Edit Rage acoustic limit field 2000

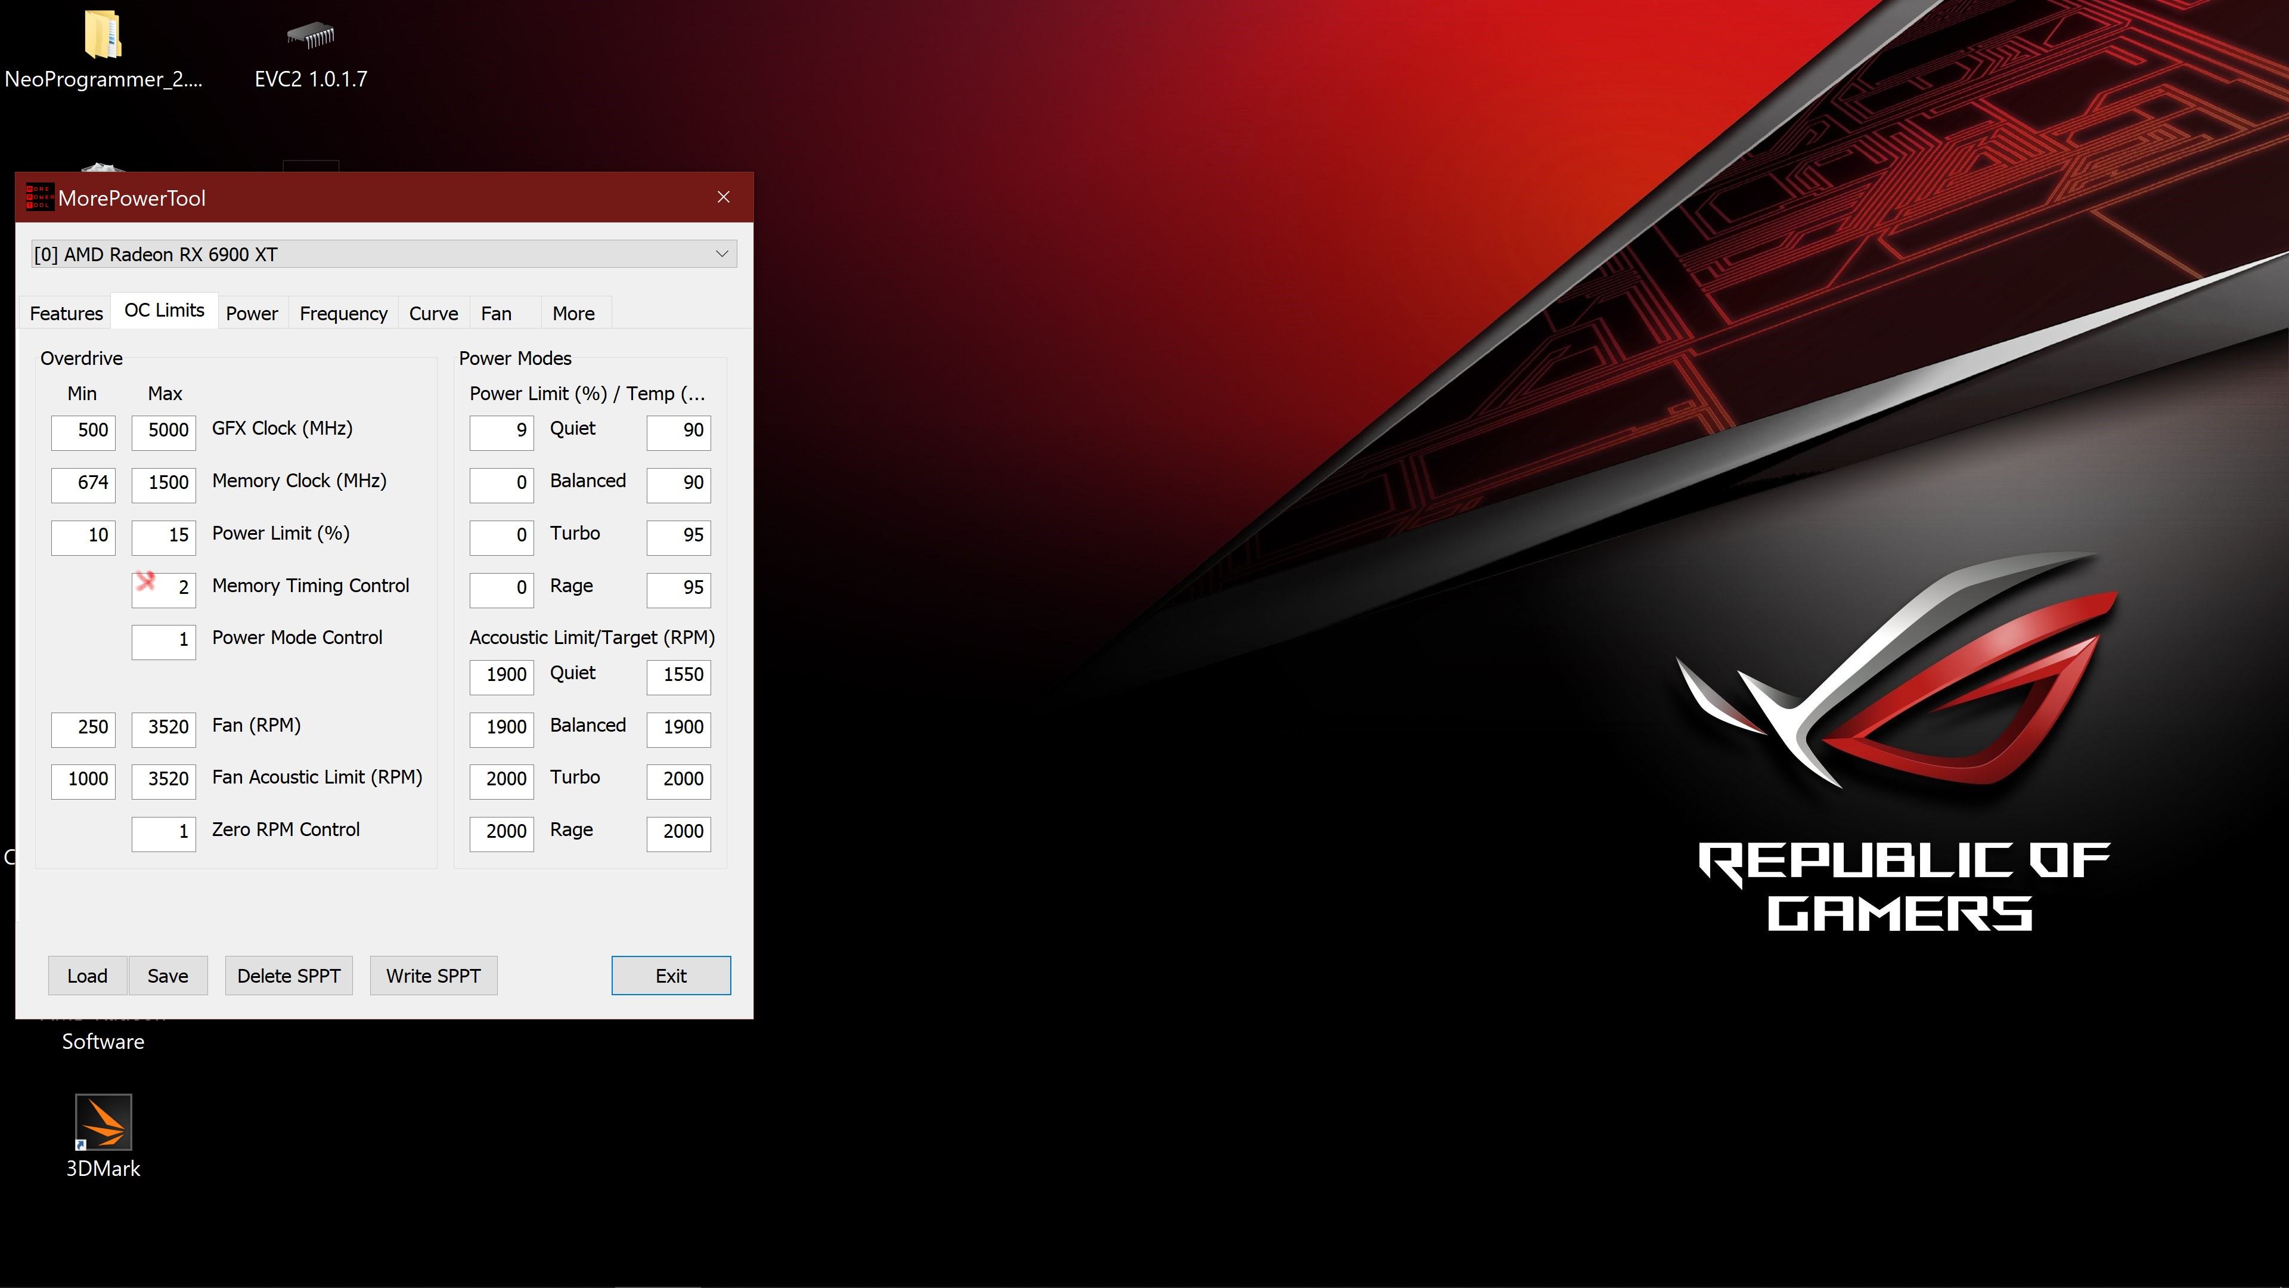(x=502, y=835)
